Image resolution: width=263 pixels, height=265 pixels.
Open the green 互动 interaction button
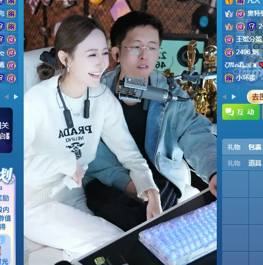241,112
